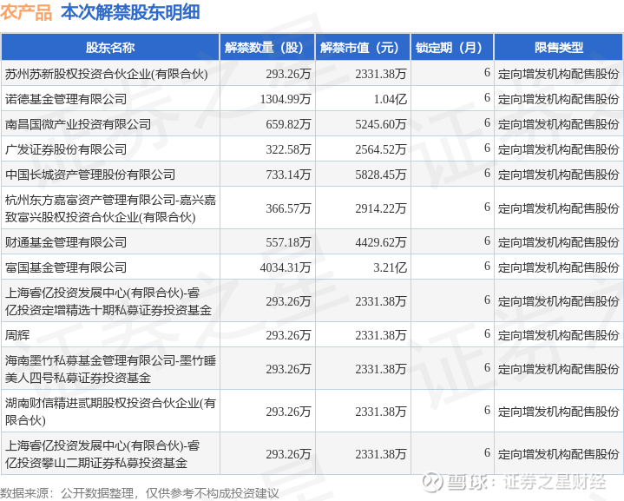Click shareholder 广发证券股份有限公司

(x=66, y=149)
